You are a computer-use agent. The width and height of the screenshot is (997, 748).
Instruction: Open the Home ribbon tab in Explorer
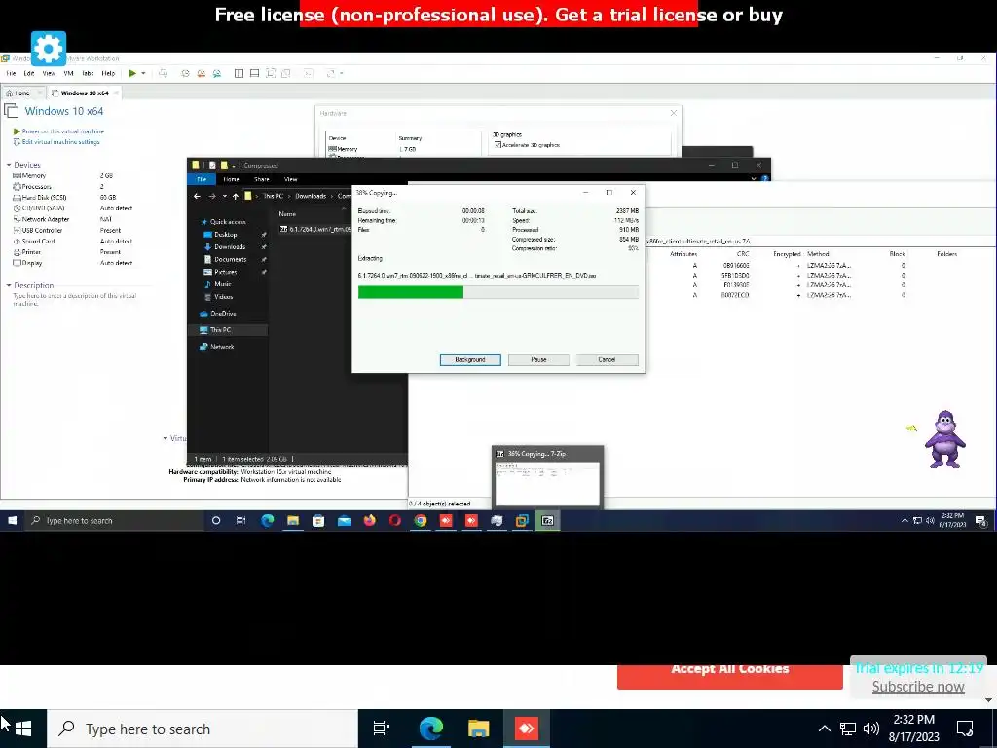click(x=231, y=179)
